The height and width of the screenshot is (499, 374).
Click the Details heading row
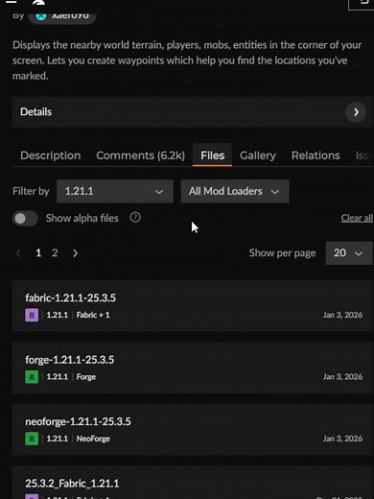pos(193,112)
